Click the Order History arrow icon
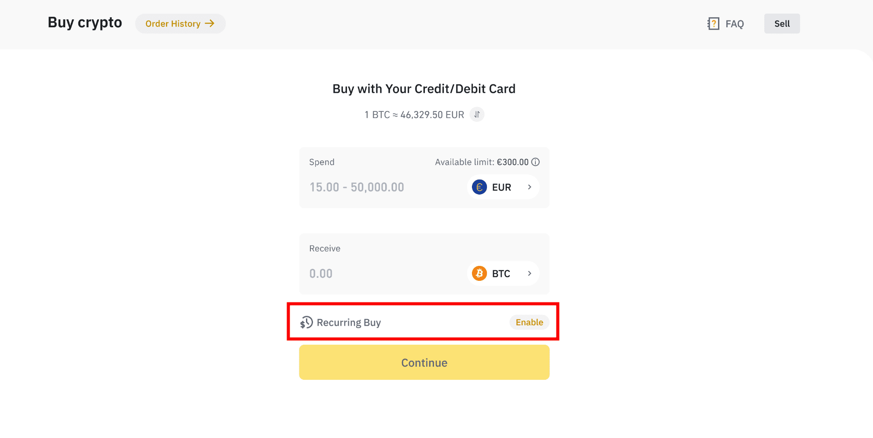This screenshot has height=438, width=873. click(x=210, y=23)
